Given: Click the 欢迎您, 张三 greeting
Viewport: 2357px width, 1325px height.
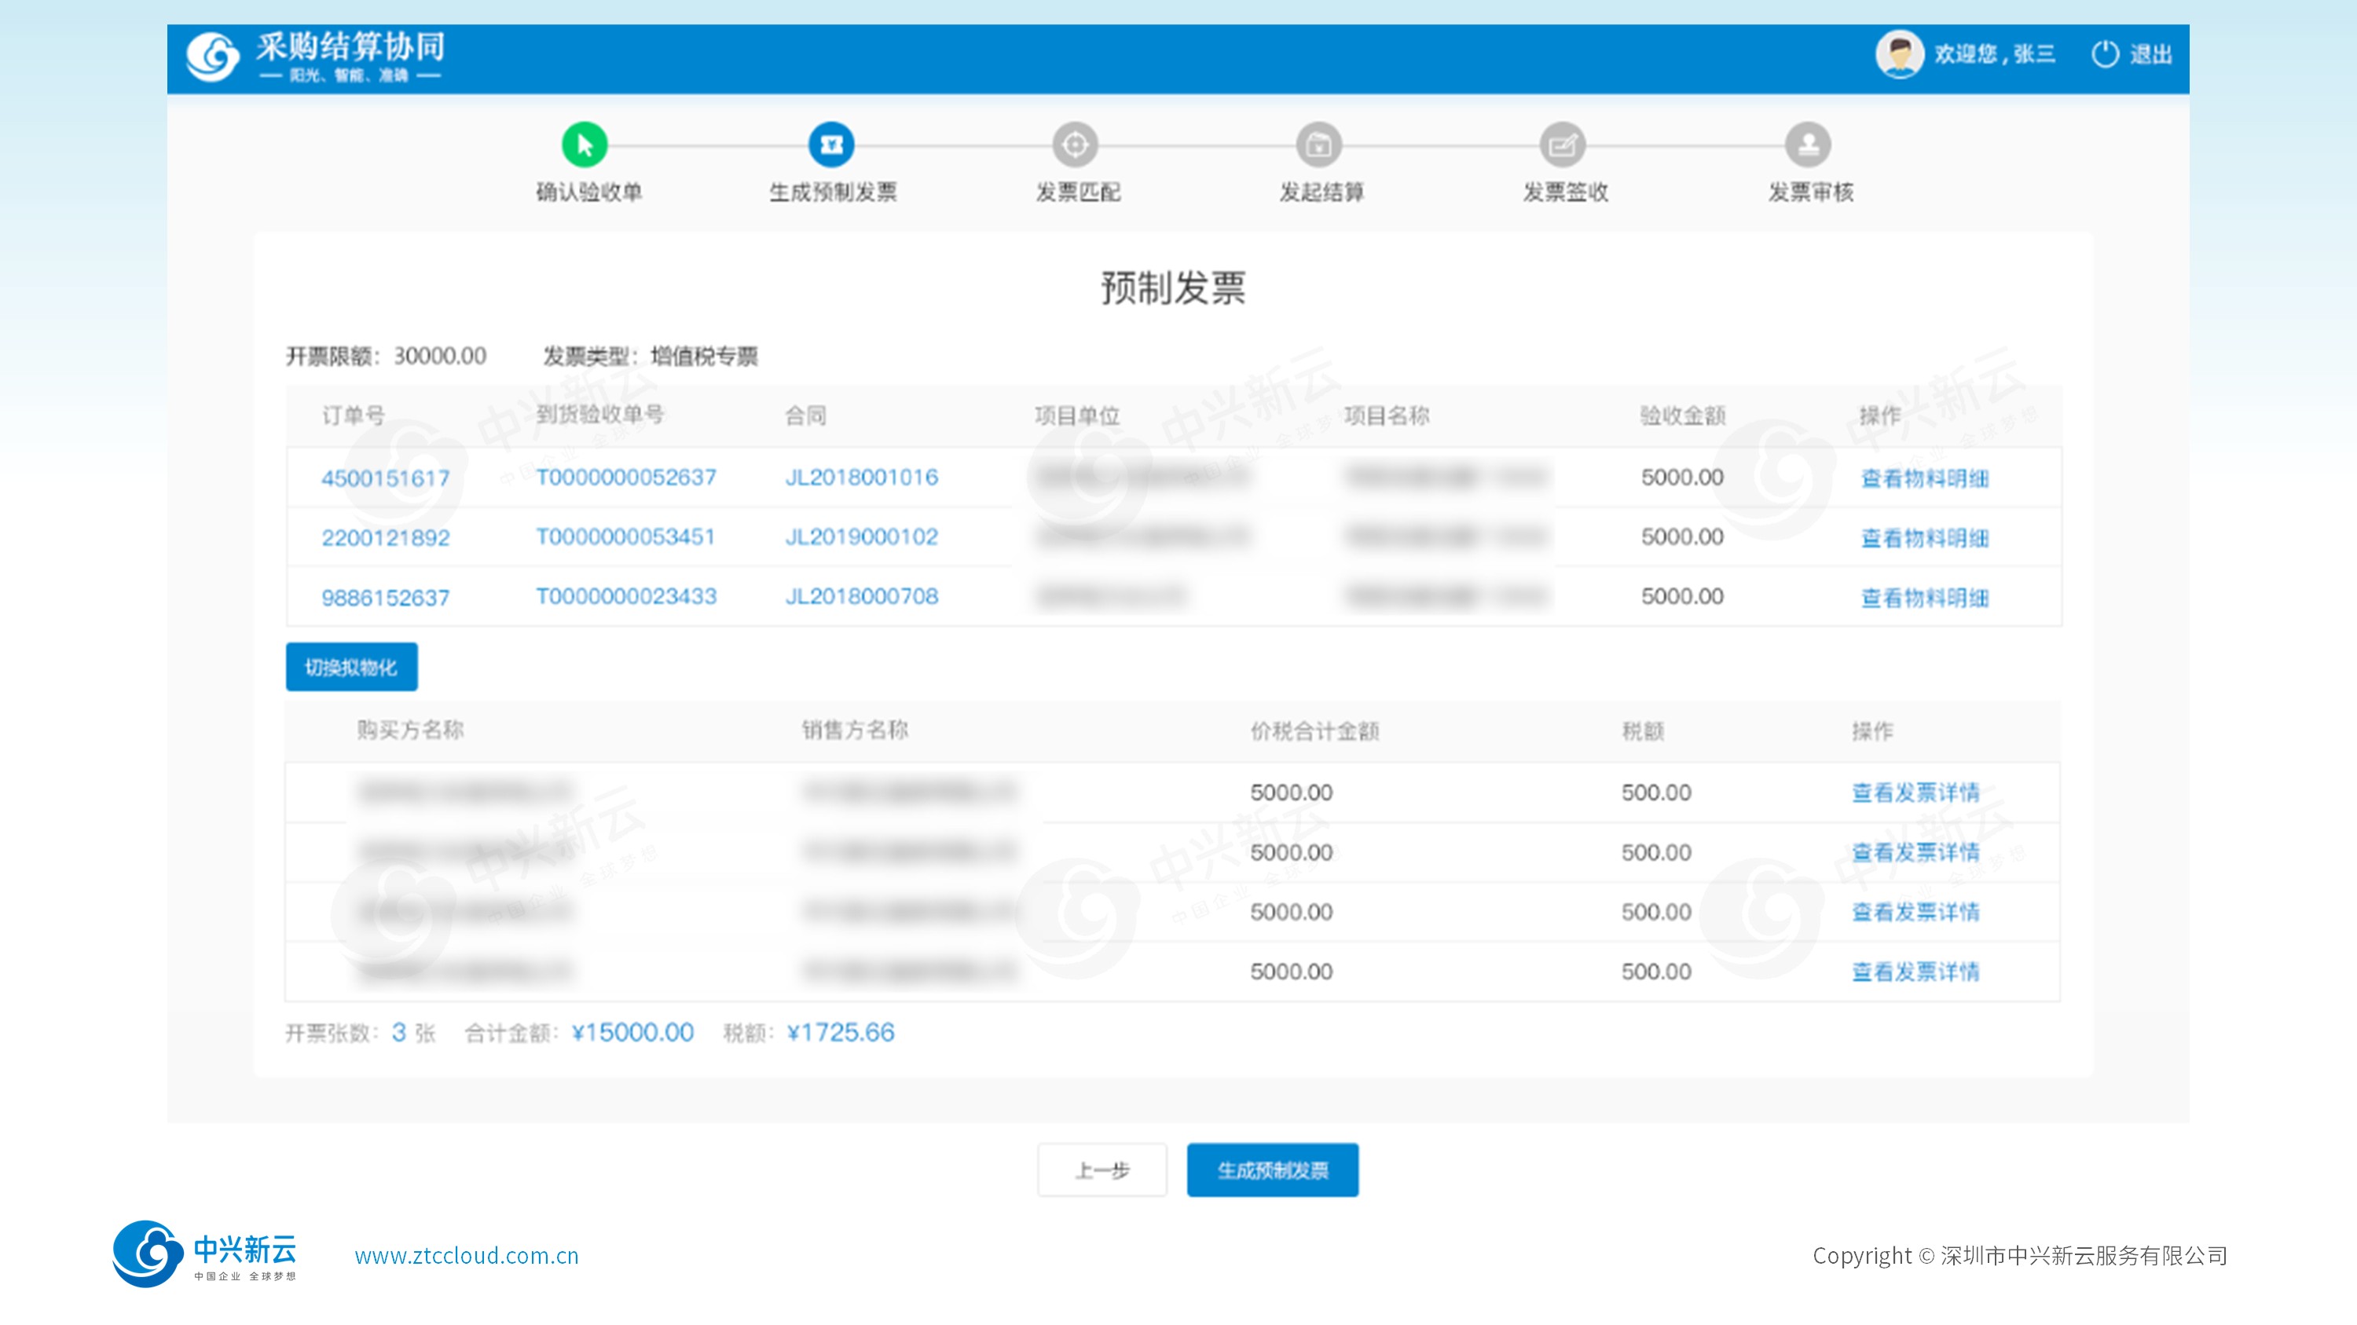Looking at the screenshot, I should [x=1995, y=54].
